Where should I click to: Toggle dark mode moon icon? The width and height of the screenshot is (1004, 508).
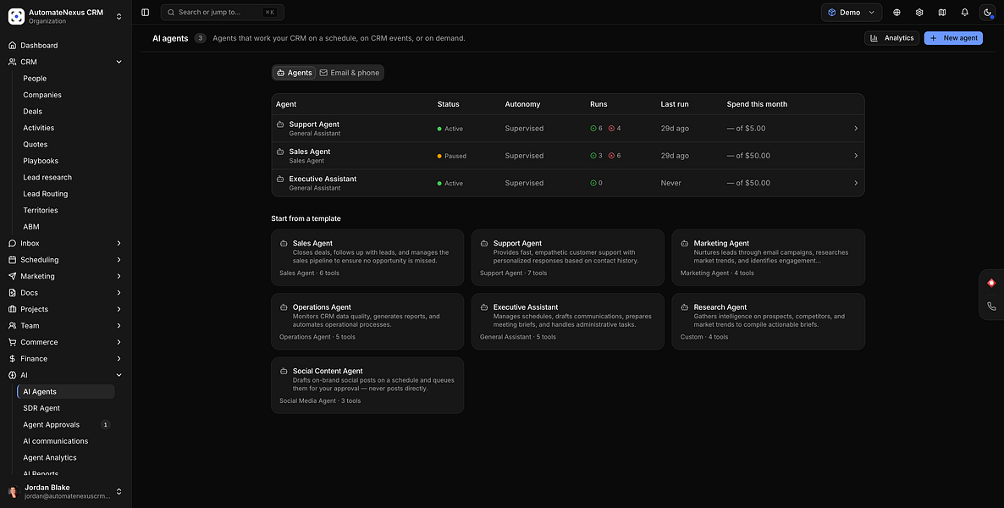pyautogui.click(x=987, y=12)
